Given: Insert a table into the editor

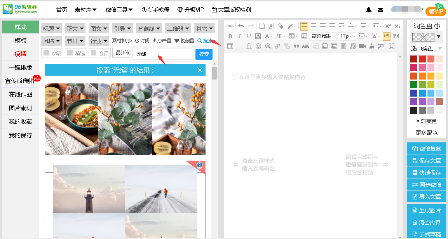Looking at the screenshot, I should click(230, 46).
